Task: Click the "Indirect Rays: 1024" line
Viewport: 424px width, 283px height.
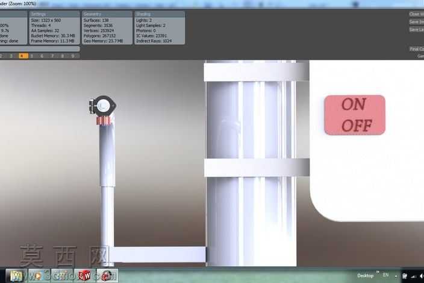Action: tap(154, 41)
